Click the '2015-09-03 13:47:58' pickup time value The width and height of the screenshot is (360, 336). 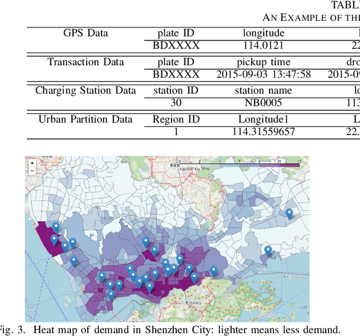[264, 74]
